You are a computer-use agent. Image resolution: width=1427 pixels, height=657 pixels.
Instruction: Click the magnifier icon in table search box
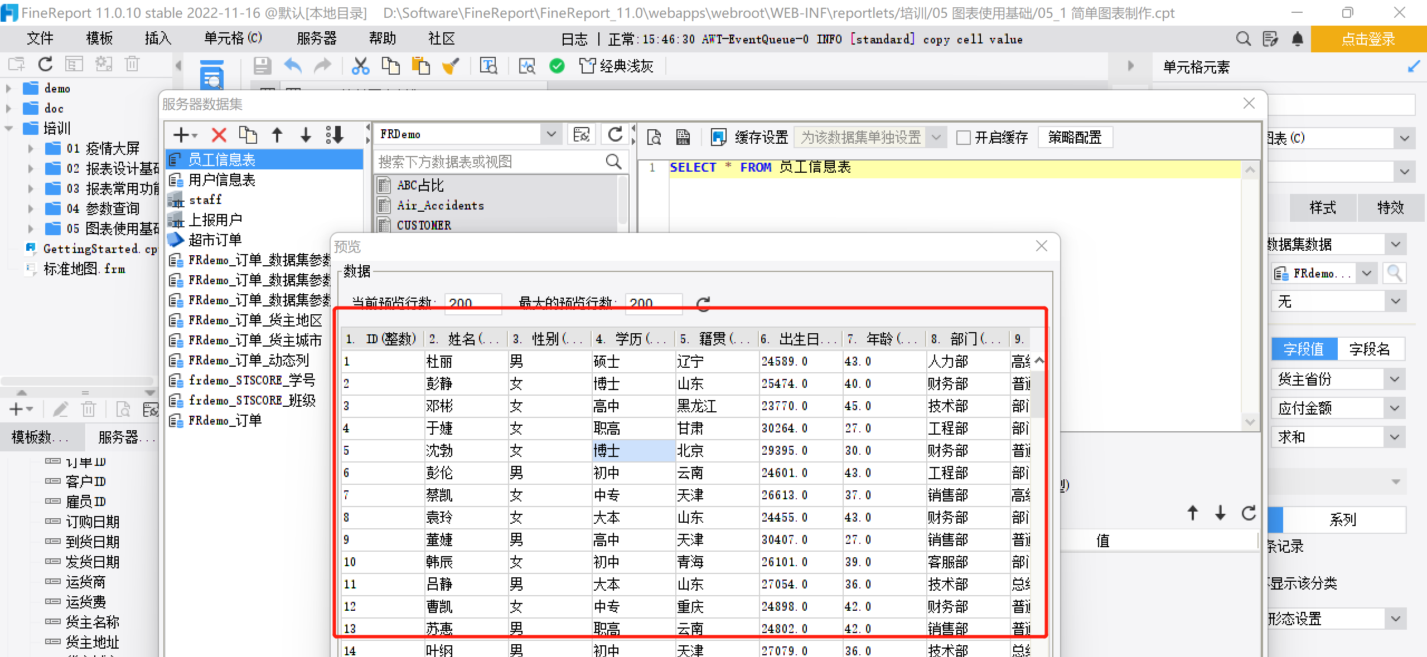pos(613,162)
